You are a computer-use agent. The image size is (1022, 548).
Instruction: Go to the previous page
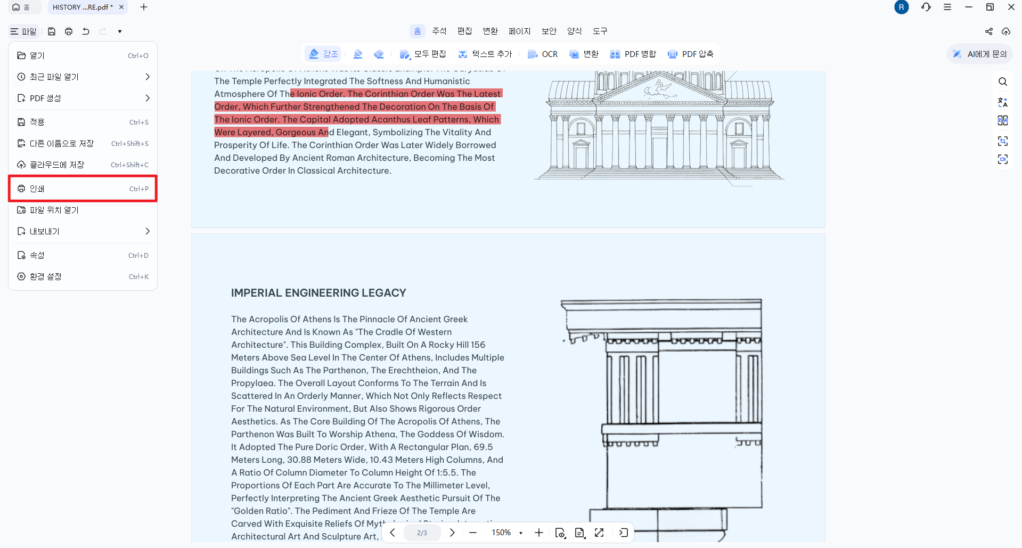pyautogui.click(x=393, y=533)
